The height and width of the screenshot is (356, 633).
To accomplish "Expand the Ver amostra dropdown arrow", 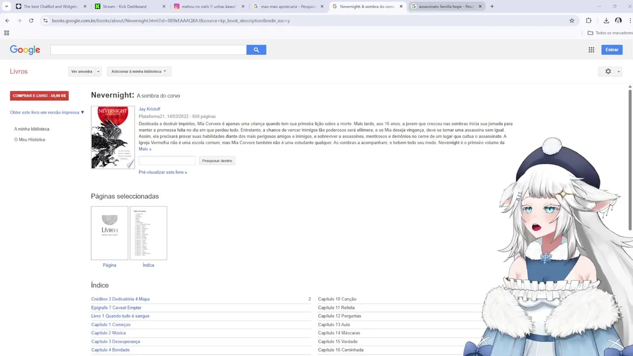I will pyautogui.click(x=98, y=72).
